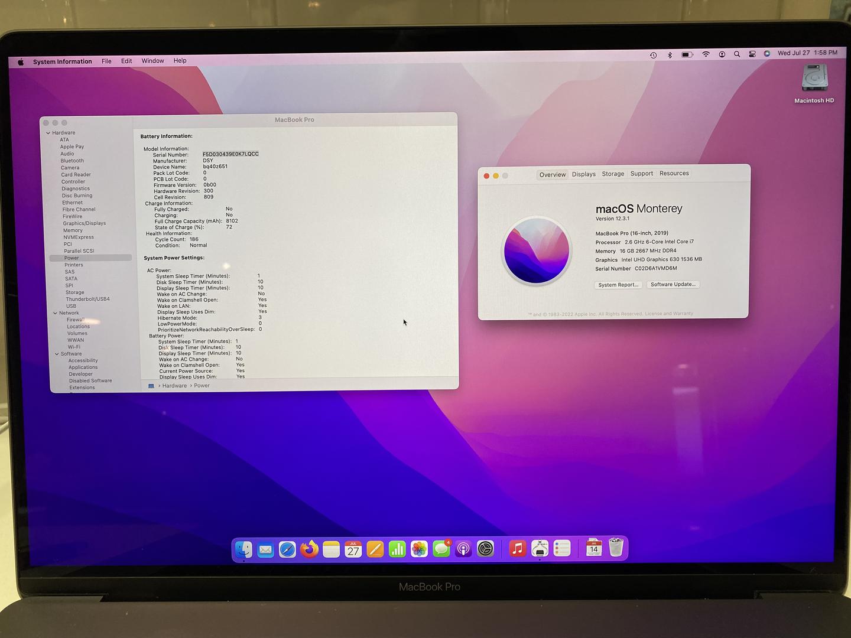The image size is (851, 638).
Task: Click the battery serial number F5D030439E0K7LQCC
Action: [230, 154]
